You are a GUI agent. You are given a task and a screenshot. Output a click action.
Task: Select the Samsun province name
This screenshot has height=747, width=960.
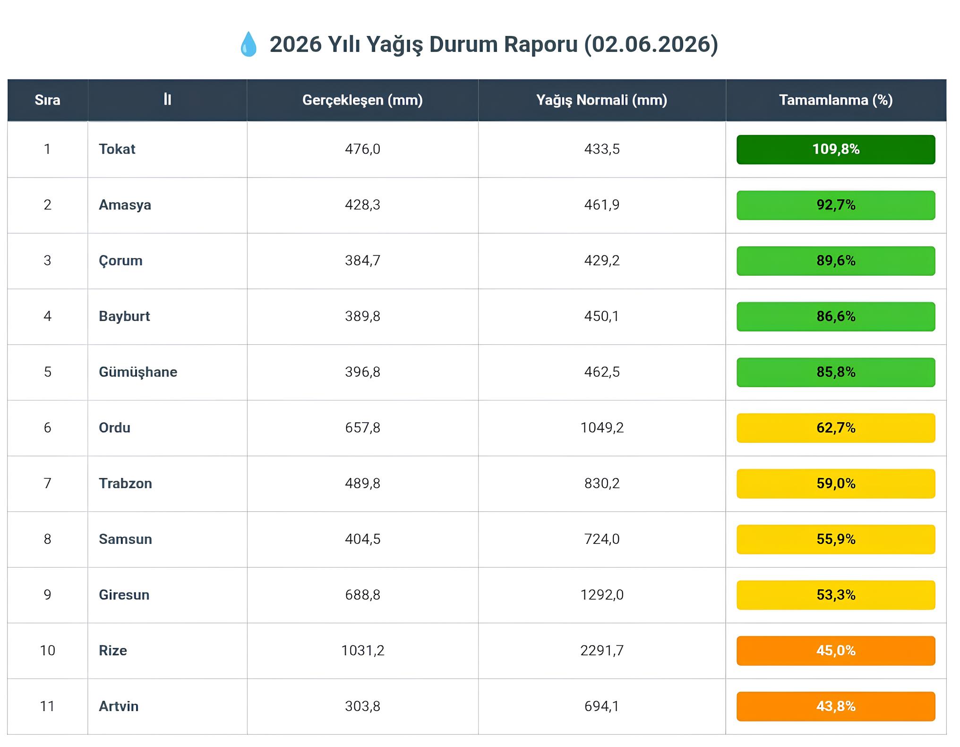125,539
